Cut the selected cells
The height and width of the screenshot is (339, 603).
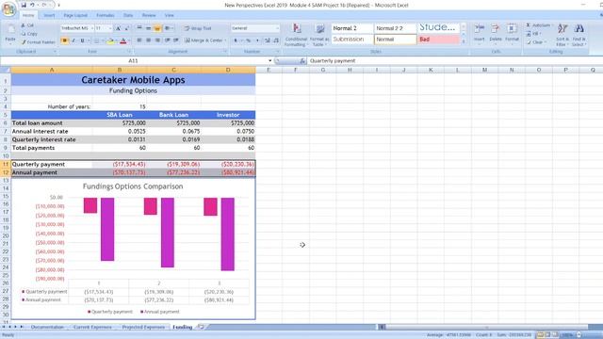[28, 25]
